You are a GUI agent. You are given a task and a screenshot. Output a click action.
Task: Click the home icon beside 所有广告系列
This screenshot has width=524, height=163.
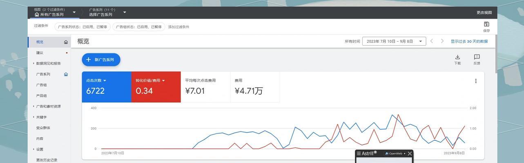37,15
